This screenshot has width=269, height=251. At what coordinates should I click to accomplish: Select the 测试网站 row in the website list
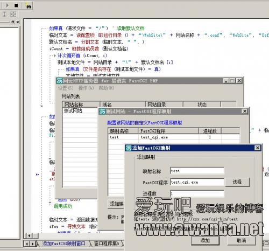tap(80, 111)
